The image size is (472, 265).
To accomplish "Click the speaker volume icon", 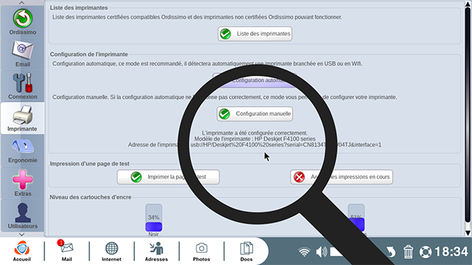I will click(x=322, y=252).
